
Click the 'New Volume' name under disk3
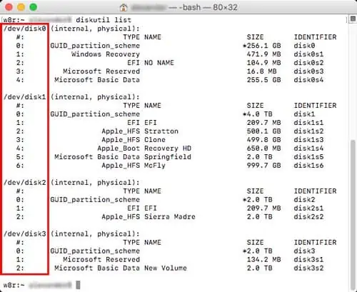[166, 268]
